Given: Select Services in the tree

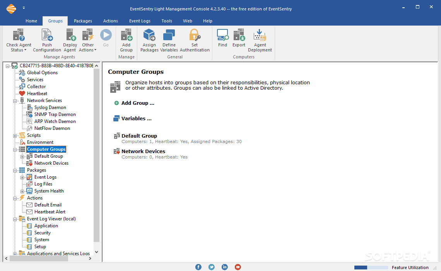Looking at the screenshot, I should coord(35,80).
